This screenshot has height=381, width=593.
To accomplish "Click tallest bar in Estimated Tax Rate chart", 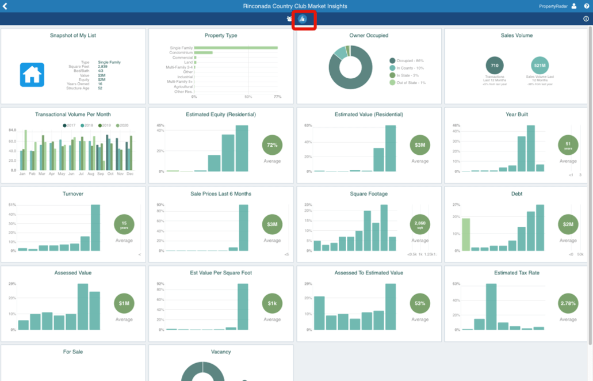I will (x=491, y=307).
